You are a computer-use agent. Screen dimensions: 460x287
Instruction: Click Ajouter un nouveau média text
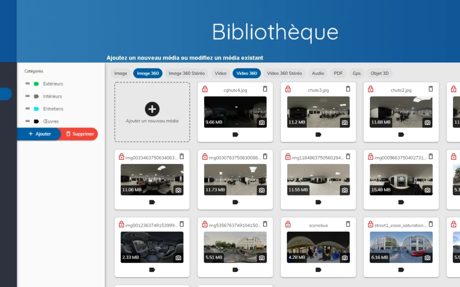coord(152,121)
